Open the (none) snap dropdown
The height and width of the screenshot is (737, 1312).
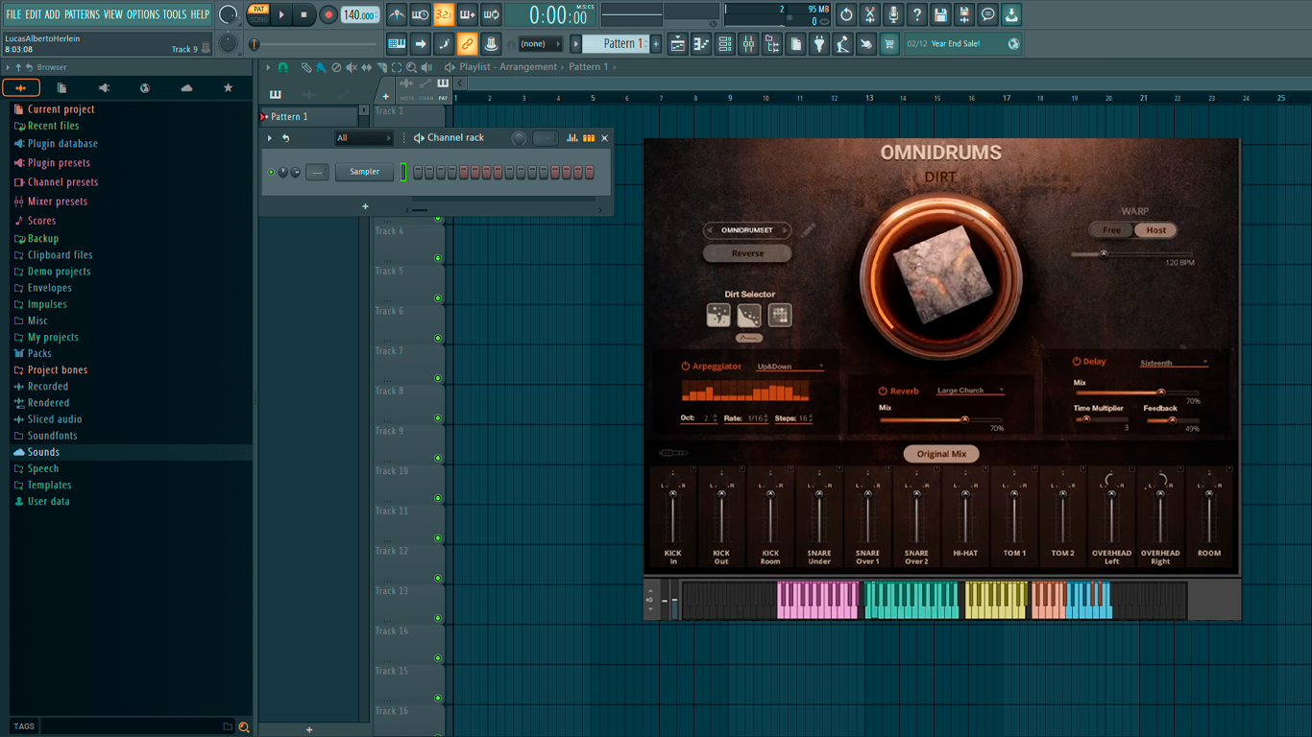[541, 43]
